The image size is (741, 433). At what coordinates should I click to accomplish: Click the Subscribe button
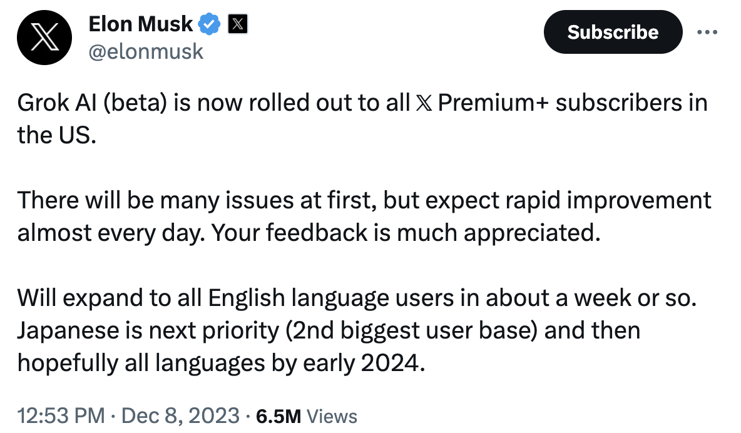(x=613, y=32)
